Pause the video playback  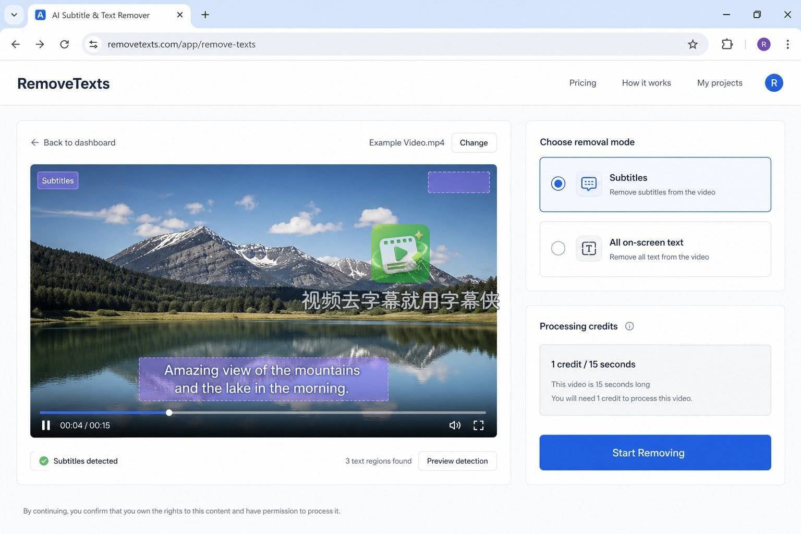46,426
